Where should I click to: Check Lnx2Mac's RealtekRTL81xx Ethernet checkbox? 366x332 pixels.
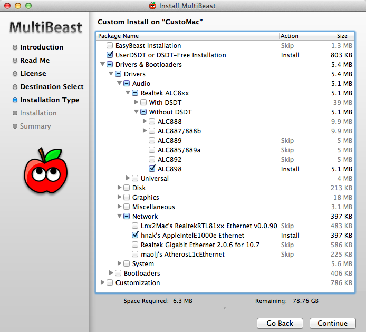(x=135, y=226)
